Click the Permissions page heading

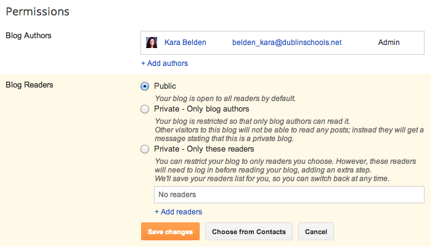point(38,12)
